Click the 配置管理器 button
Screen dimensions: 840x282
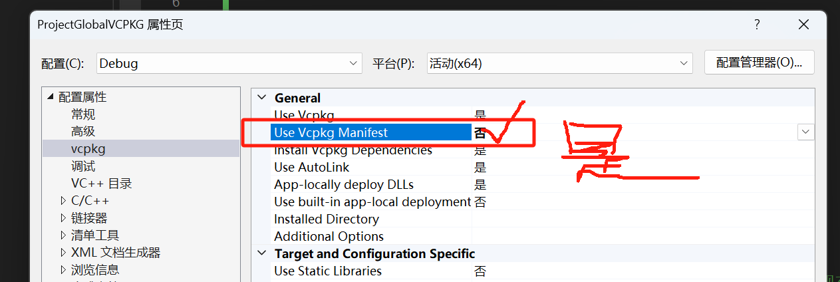coord(759,63)
